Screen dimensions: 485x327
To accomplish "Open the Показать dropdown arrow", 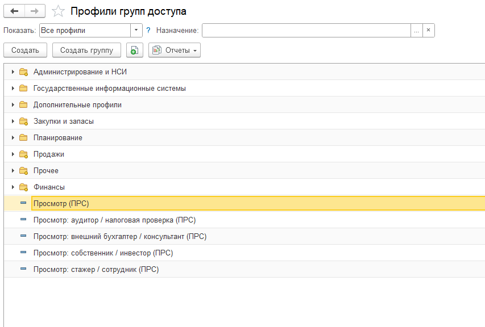I will coord(136,30).
